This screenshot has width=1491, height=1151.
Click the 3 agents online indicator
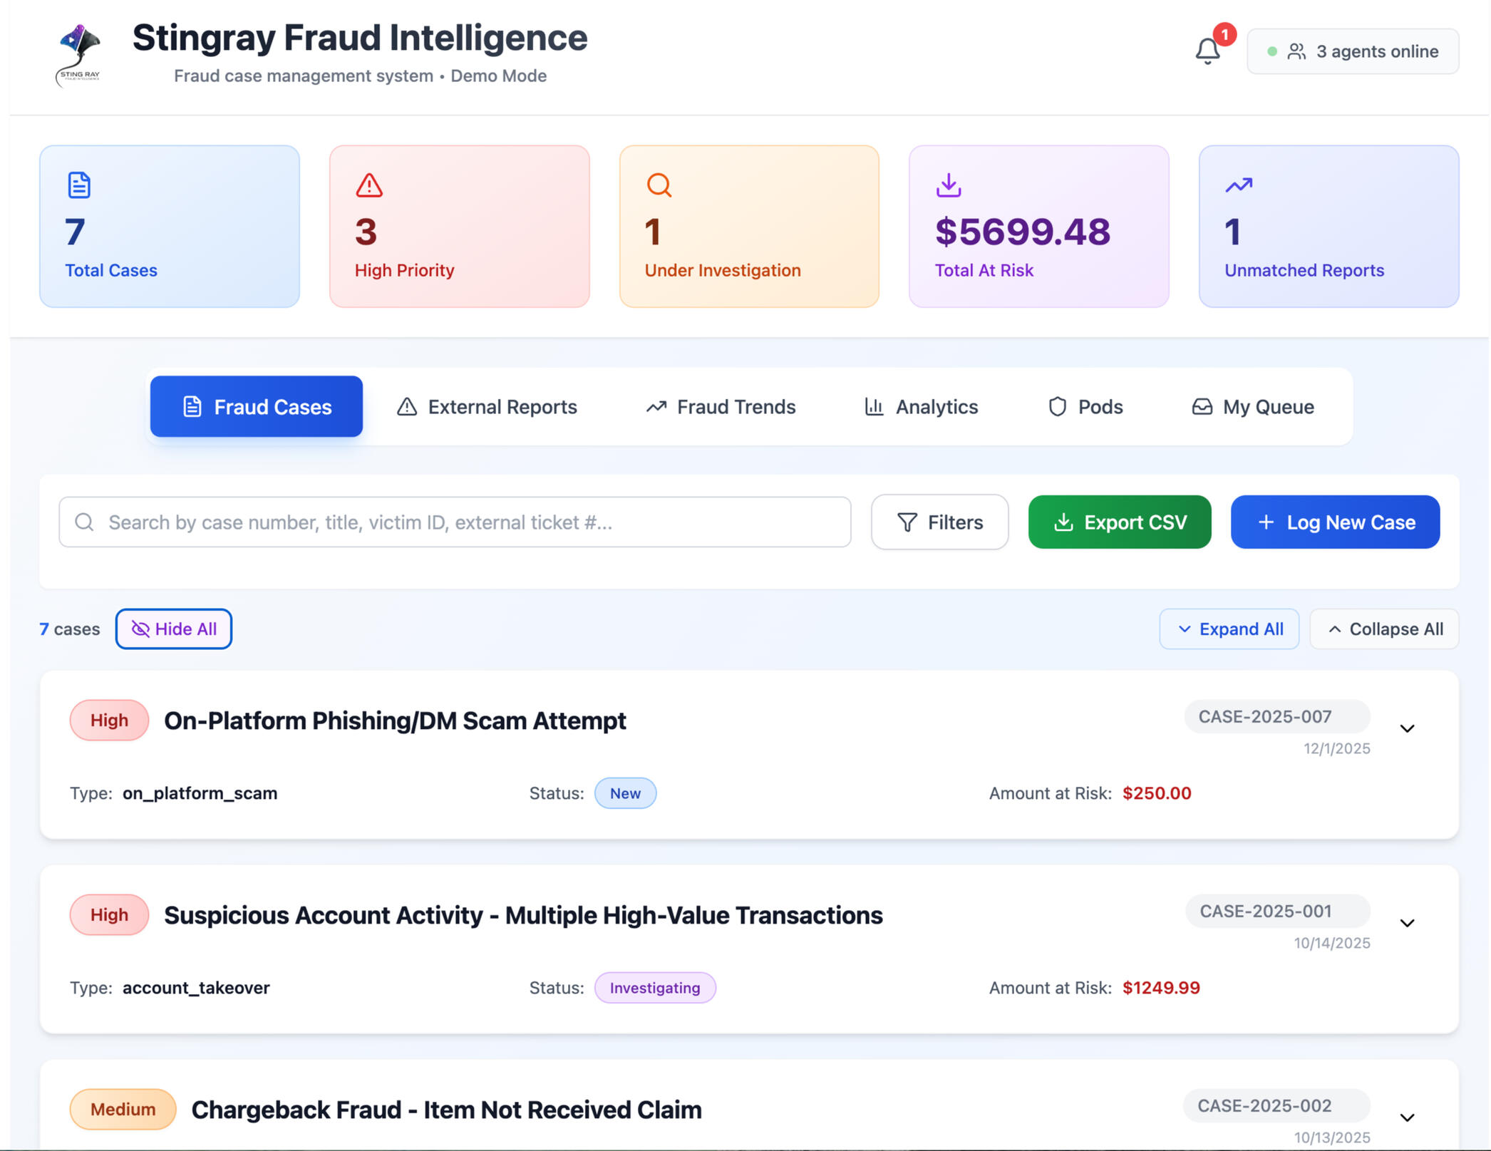[x=1353, y=51]
